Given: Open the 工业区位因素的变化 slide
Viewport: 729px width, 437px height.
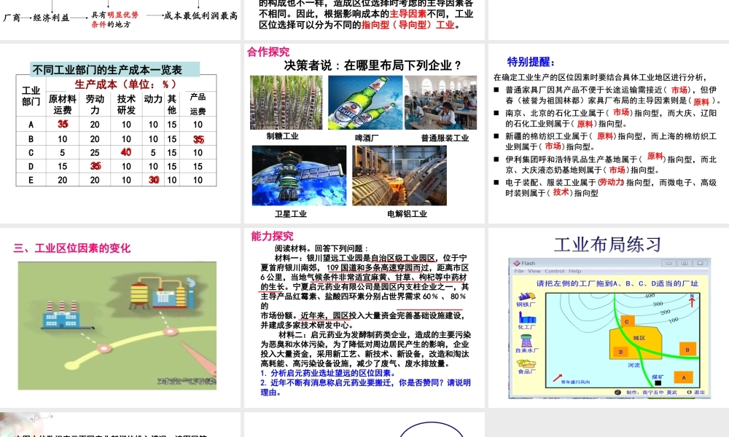Looking at the screenshot, I should (x=72, y=248).
